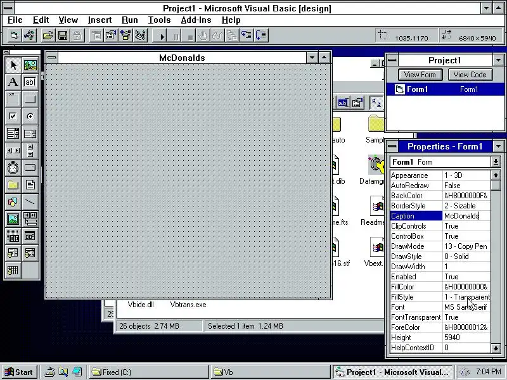
Task: Click the Properties list scroll-down arrow
Action: [496, 348]
